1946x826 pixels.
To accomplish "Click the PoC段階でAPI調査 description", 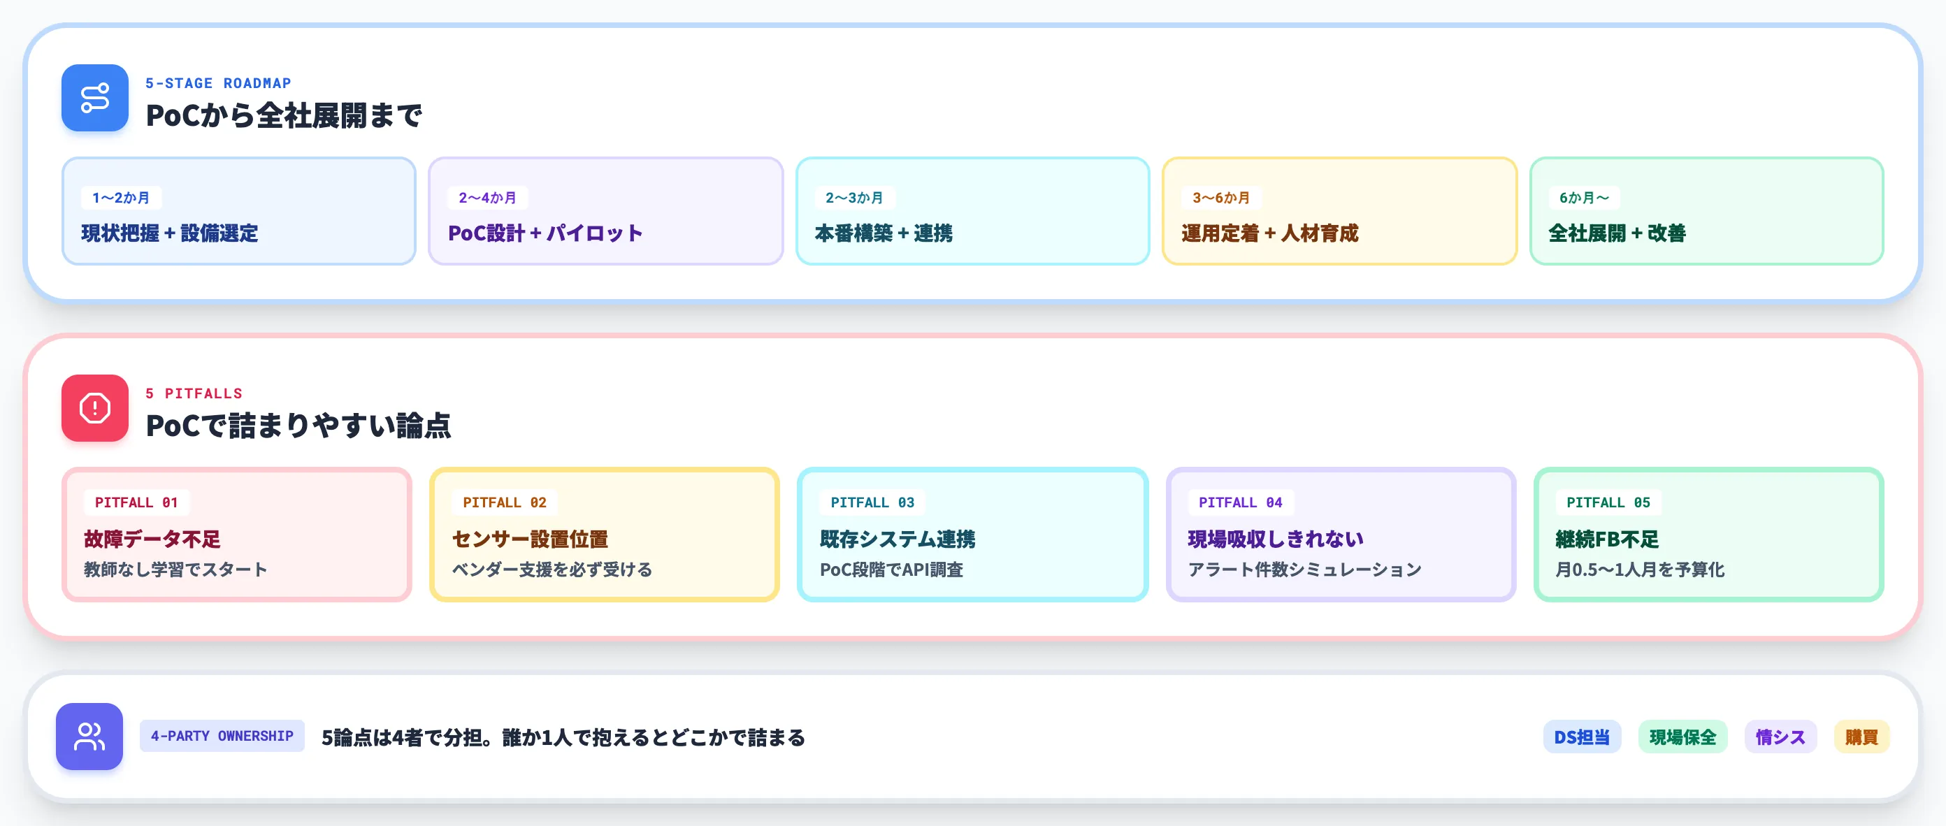I will (891, 570).
